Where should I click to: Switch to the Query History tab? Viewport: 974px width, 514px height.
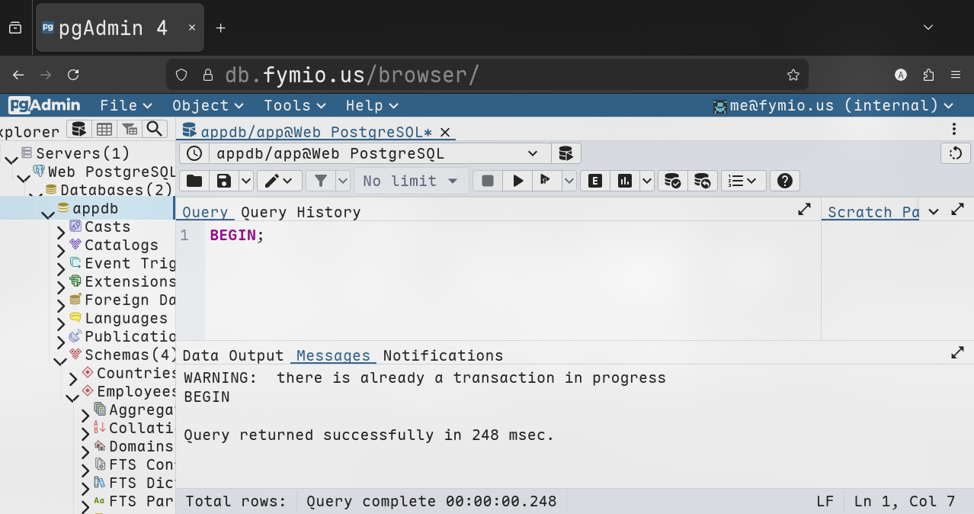tap(300, 212)
